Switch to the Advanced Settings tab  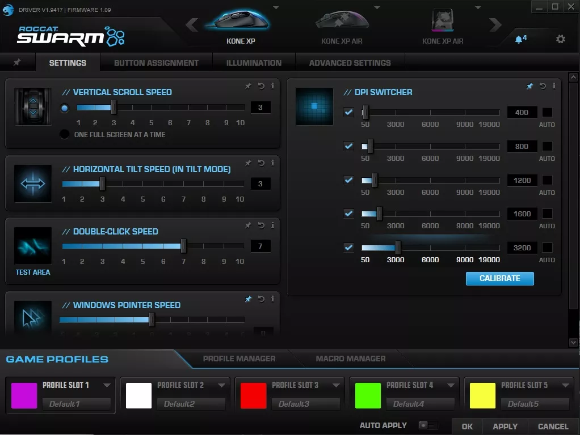point(350,63)
